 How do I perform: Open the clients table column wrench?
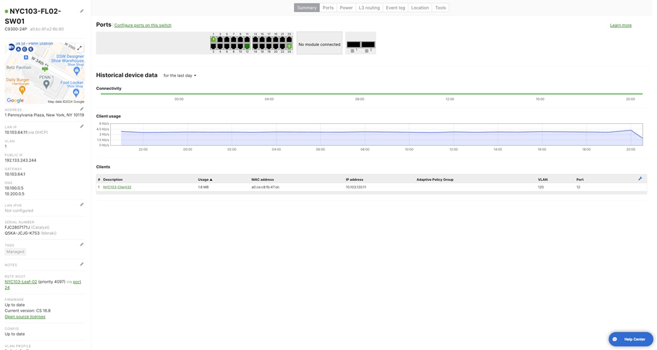click(640, 179)
